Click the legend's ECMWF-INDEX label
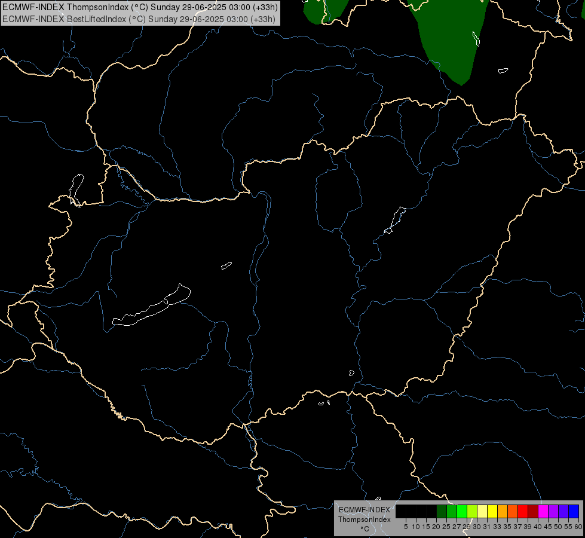Image resolution: width=585 pixels, height=538 pixels. pyautogui.click(x=364, y=510)
